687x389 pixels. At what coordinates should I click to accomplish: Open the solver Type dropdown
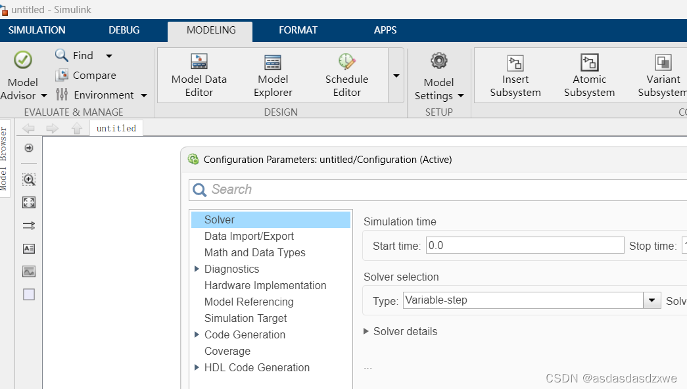click(651, 300)
